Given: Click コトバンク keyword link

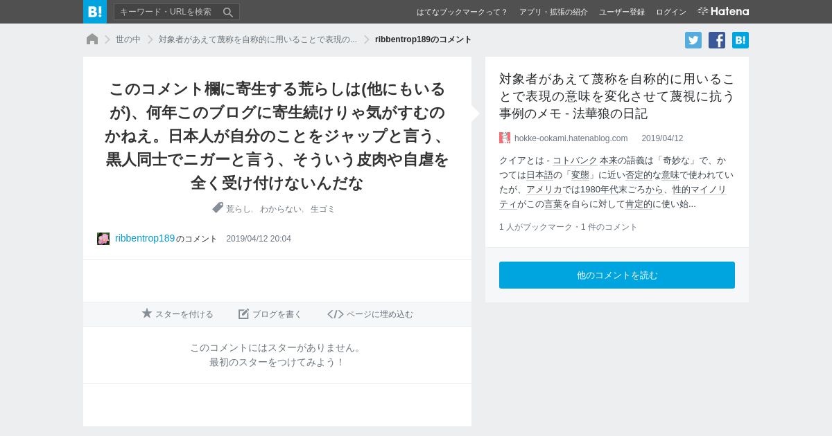Looking at the screenshot, I should click(575, 161).
